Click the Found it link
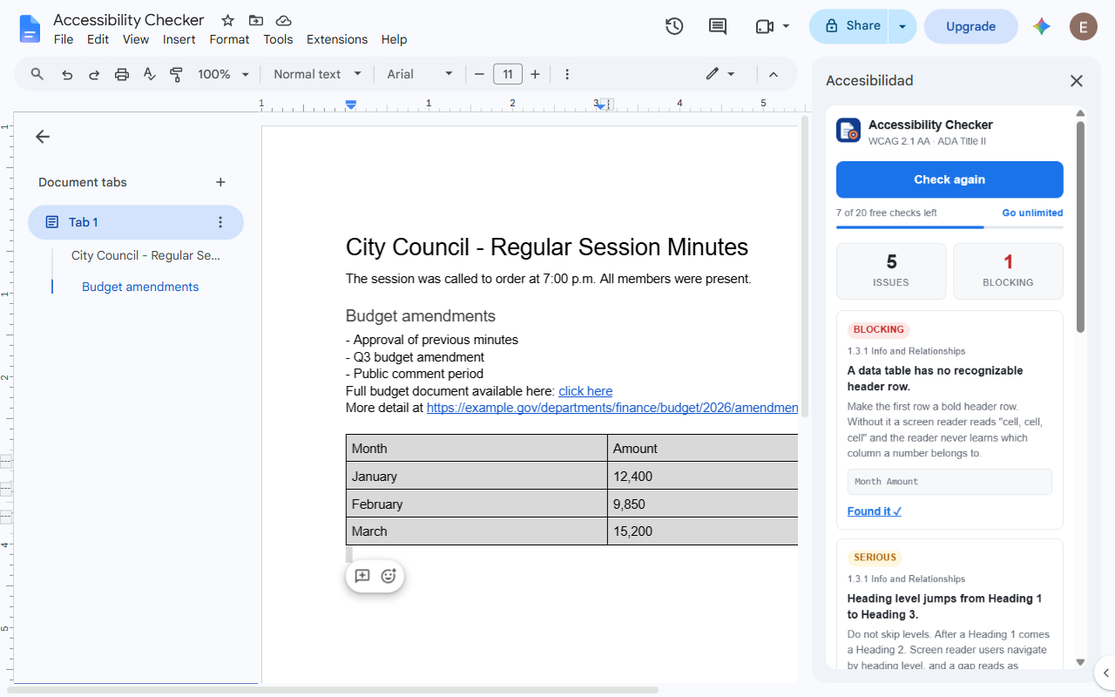This screenshot has height=697, width=1115. click(x=875, y=511)
